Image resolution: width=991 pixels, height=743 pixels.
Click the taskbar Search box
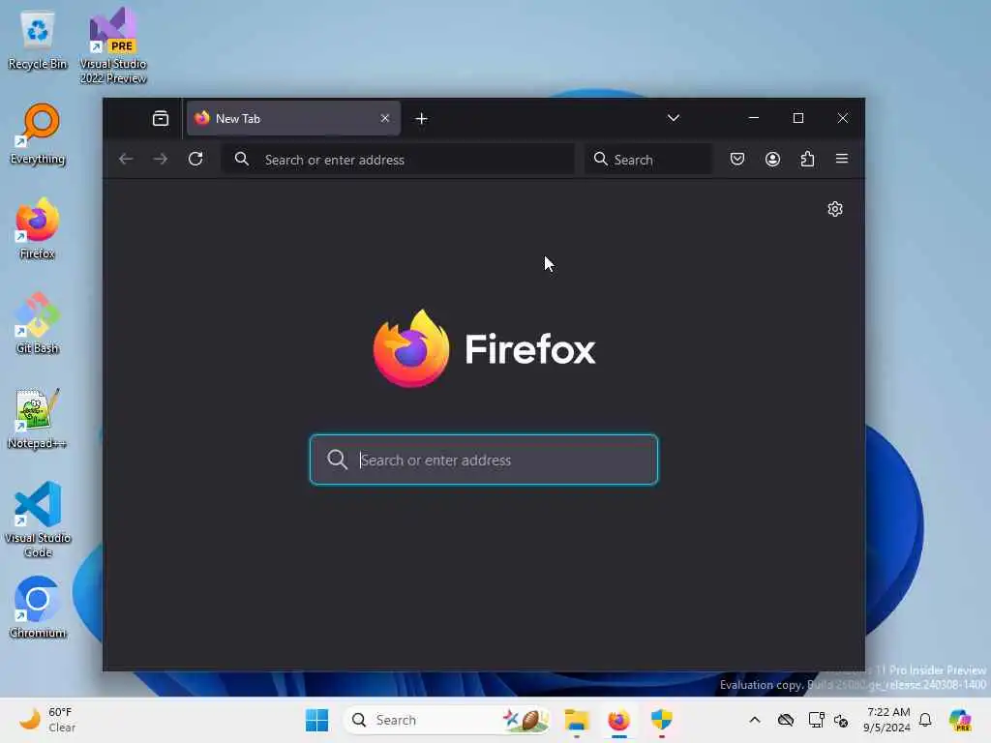pyautogui.click(x=446, y=720)
